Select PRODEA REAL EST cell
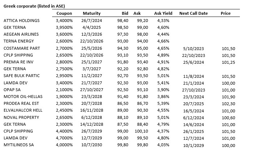Screen dimensions: 254x152 20,103
